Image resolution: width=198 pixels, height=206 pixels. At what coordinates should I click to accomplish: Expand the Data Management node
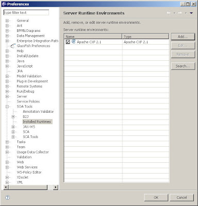(x=7, y=36)
